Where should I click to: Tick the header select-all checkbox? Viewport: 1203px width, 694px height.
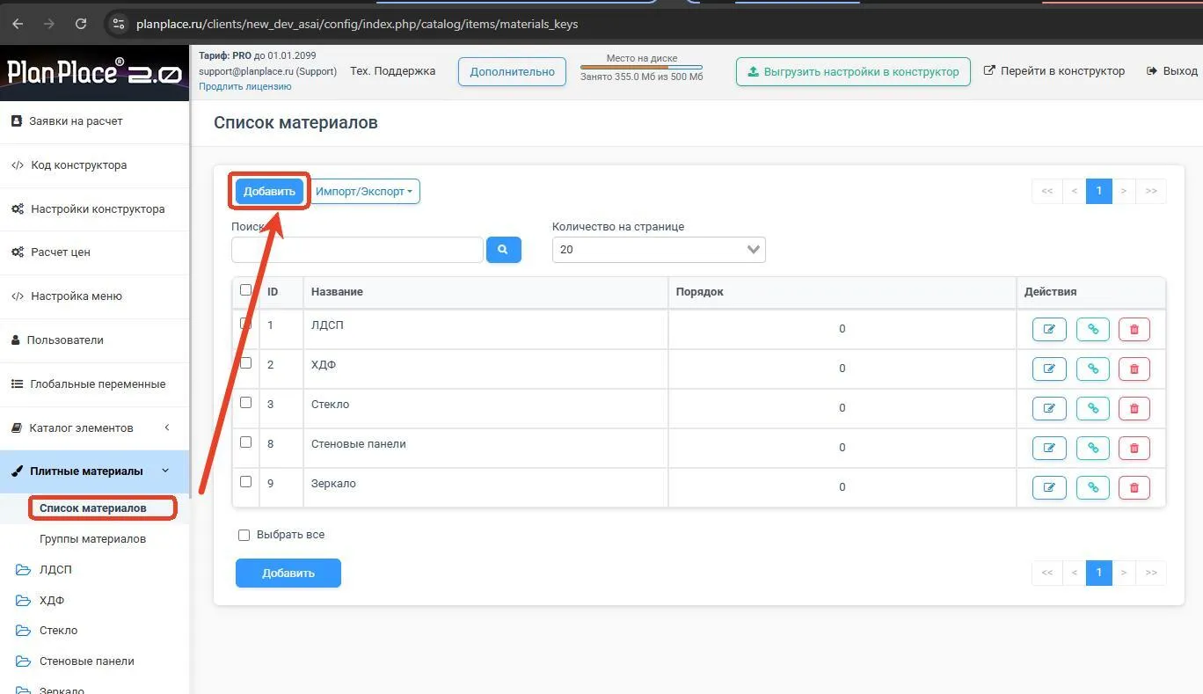tap(245, 289)
